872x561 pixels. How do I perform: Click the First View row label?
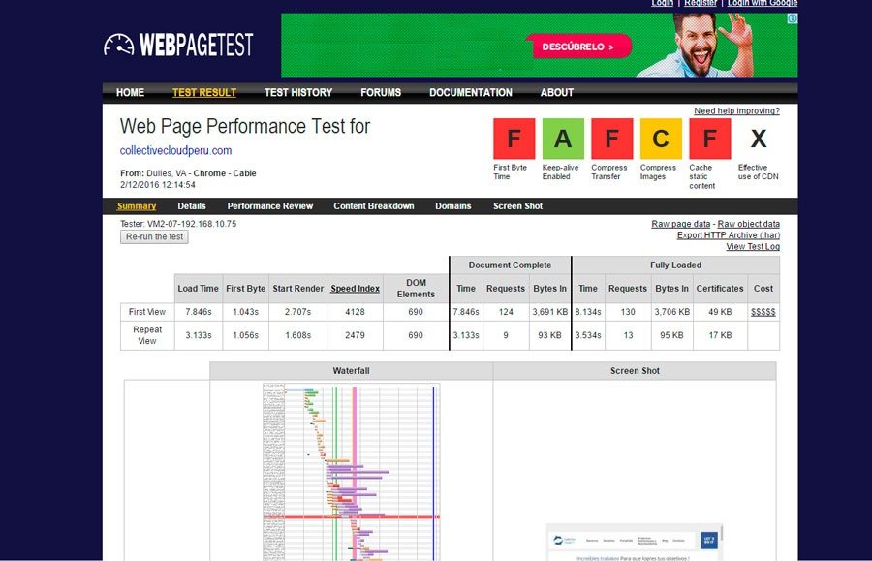(147, 312)
